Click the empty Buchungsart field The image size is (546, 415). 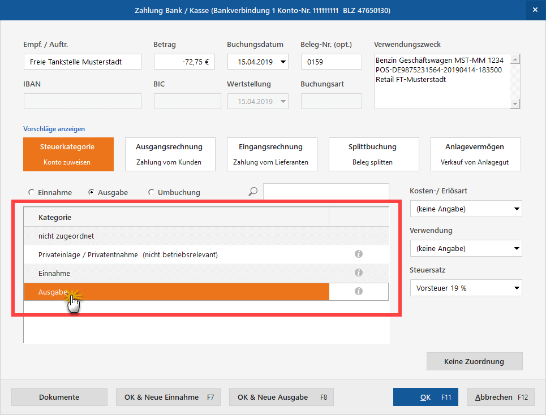tap(331, 101)
